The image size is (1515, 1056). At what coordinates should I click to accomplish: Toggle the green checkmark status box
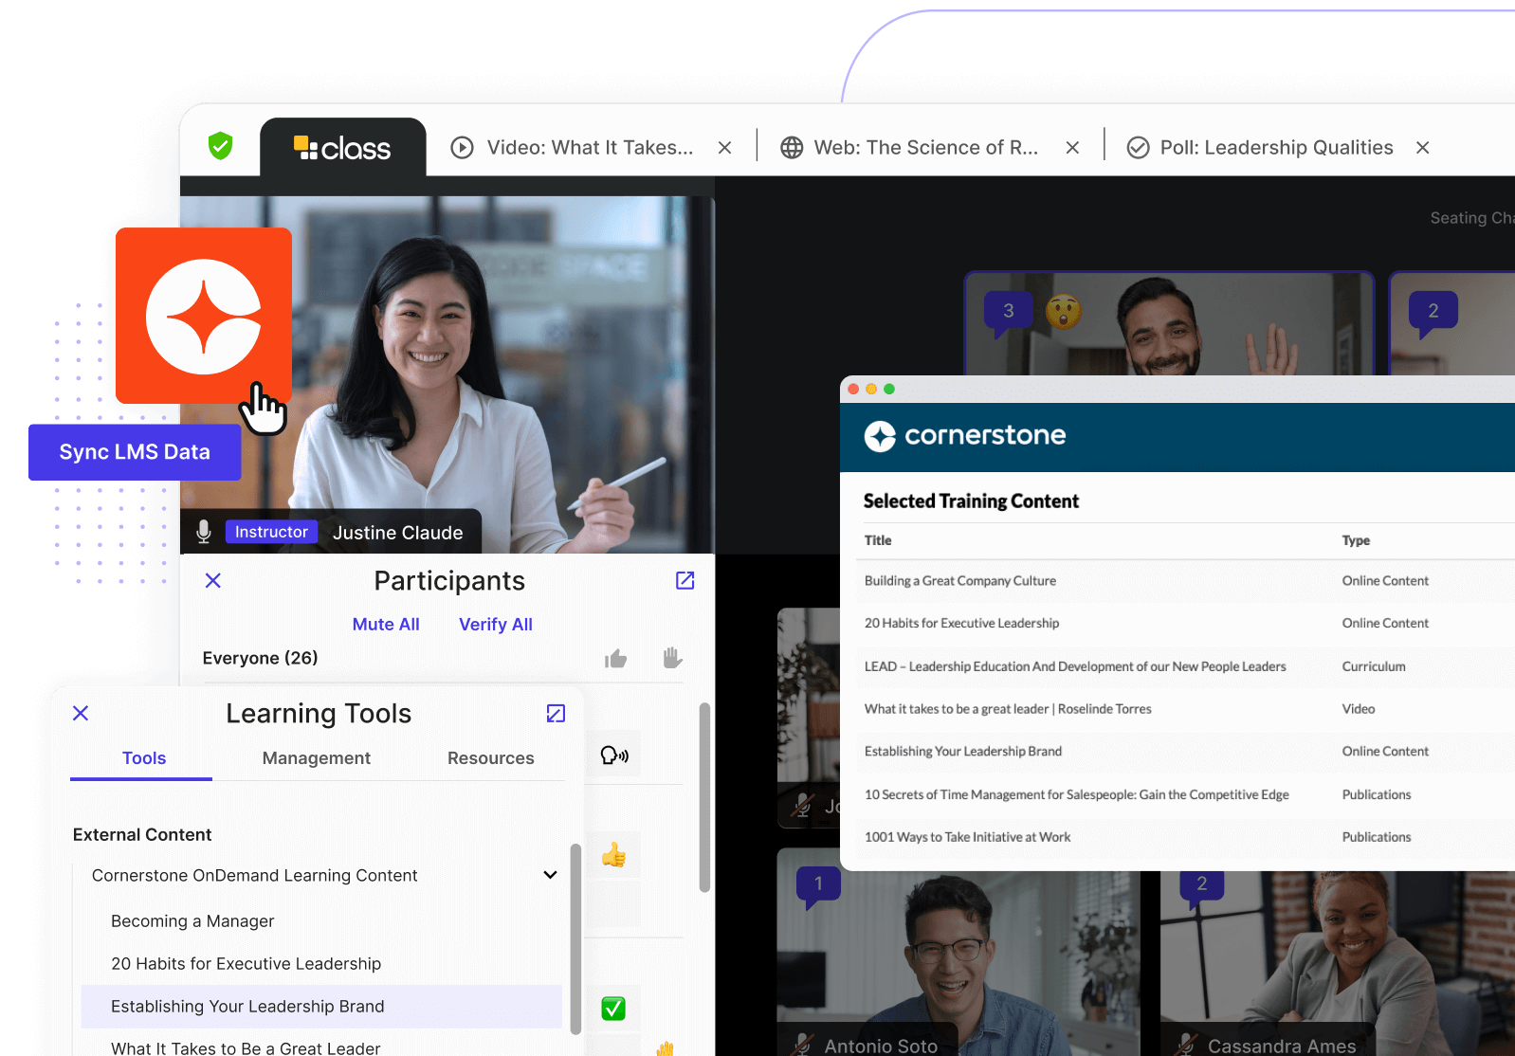(x=613, y=1009)
